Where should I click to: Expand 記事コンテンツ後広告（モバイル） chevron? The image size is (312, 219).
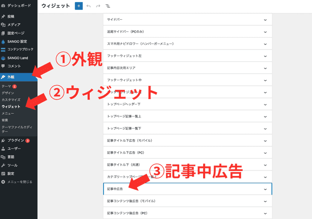pyautogui.click(x=265, y=201)
